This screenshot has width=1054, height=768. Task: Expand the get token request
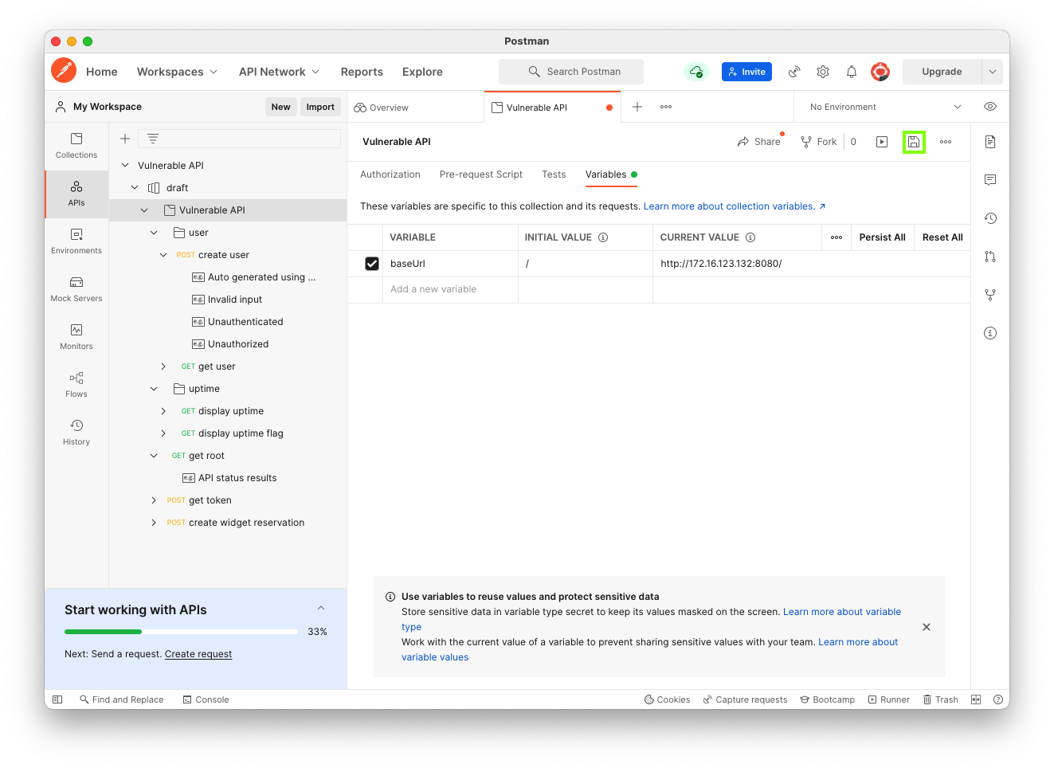pos(154,500)
